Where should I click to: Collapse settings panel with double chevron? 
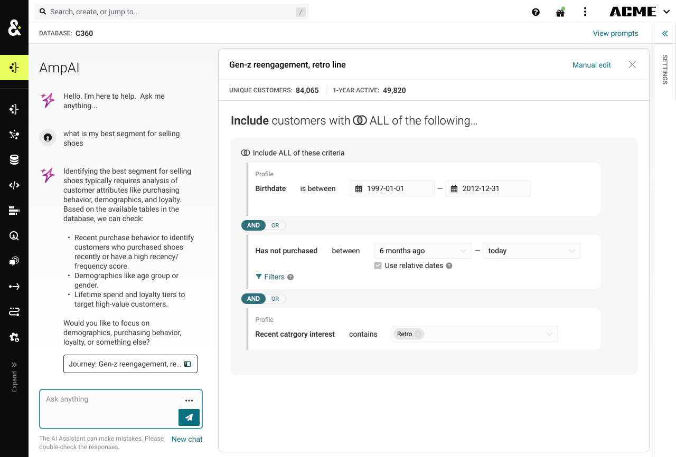(665, 33)
